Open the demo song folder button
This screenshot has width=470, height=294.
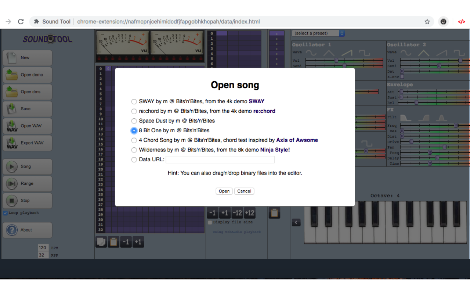pyautogui.click(x=27, y=75)
